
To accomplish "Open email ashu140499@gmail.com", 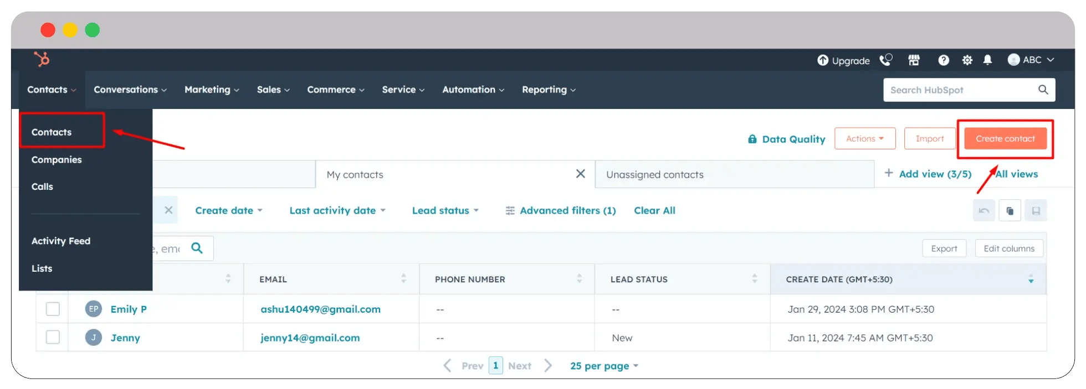I will tap(320, 309).
